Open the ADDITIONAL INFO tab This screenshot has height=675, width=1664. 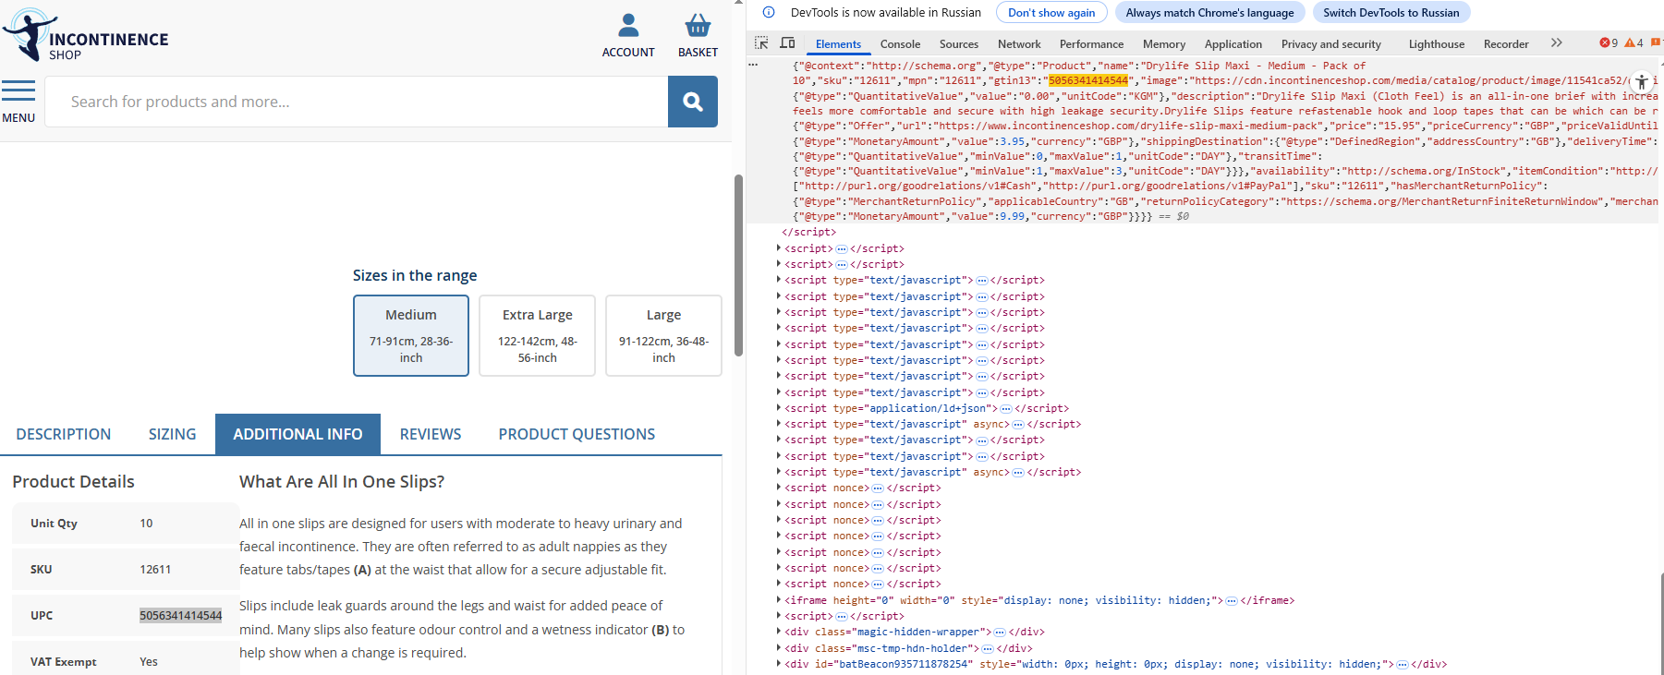tap(298, 434)
